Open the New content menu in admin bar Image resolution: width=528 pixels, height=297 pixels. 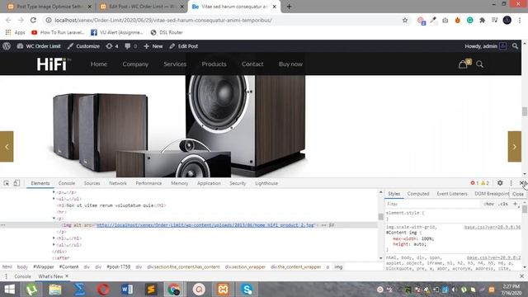point(153,46)
